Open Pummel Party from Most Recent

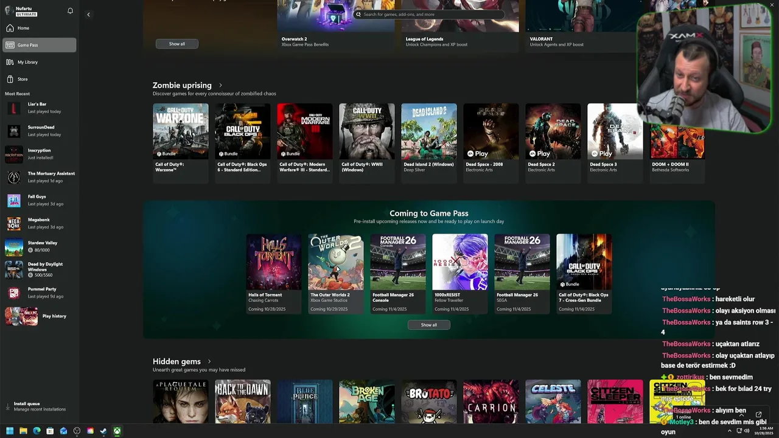pyautogui.click(x=40, y=293)
